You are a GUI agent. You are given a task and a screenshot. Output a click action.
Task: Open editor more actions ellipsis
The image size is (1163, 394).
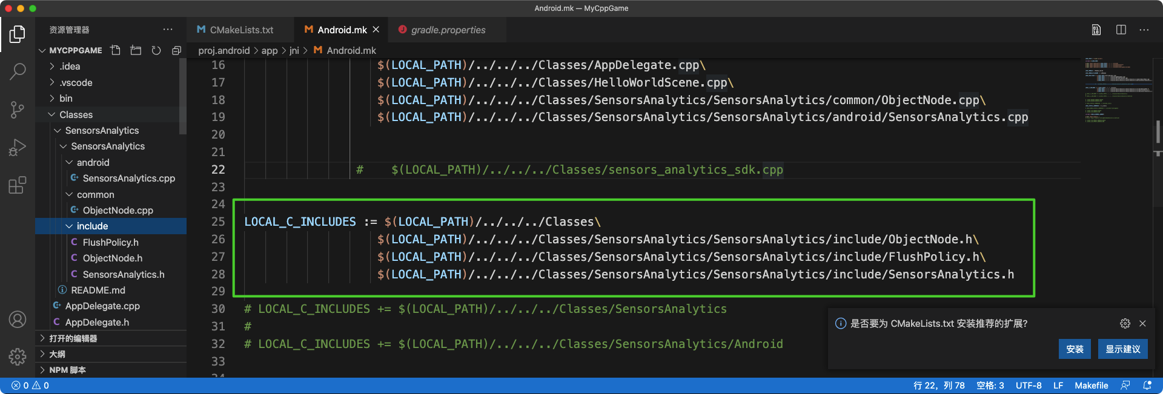1144,30
